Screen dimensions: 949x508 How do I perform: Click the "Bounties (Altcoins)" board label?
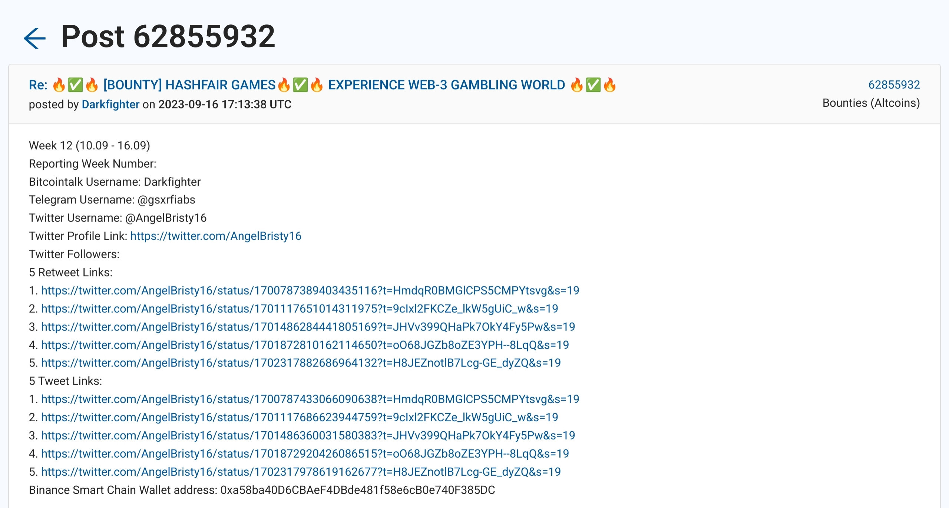(x=871, y=103)
